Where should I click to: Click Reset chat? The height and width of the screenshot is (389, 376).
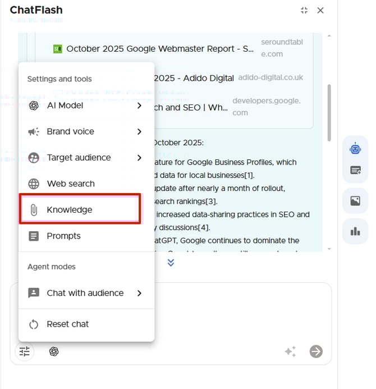[x=67, y=324]
